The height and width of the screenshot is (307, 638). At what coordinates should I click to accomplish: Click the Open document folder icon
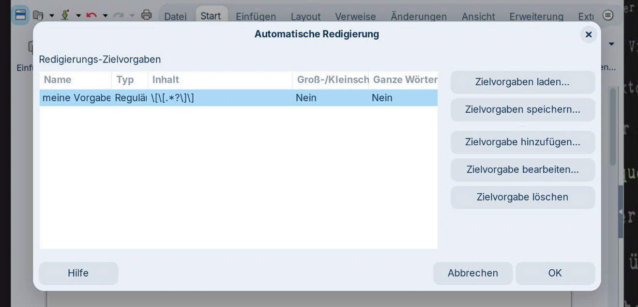tap(38, 15)
